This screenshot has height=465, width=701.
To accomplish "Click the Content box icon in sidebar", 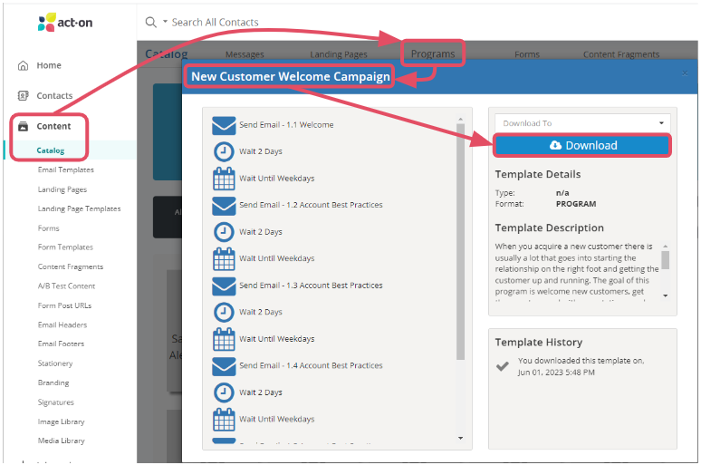I will tap(23, 126).
